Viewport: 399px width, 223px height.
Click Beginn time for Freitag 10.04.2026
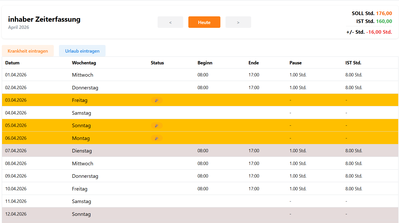click(x=203, y=189)
